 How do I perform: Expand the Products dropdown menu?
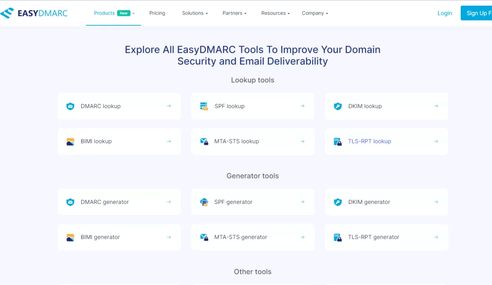114,13
